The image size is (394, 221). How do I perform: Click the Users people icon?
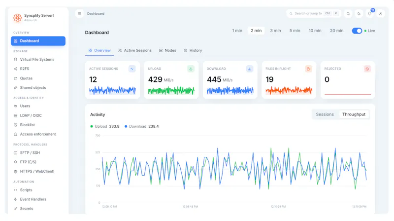click(x=15, y=106)
